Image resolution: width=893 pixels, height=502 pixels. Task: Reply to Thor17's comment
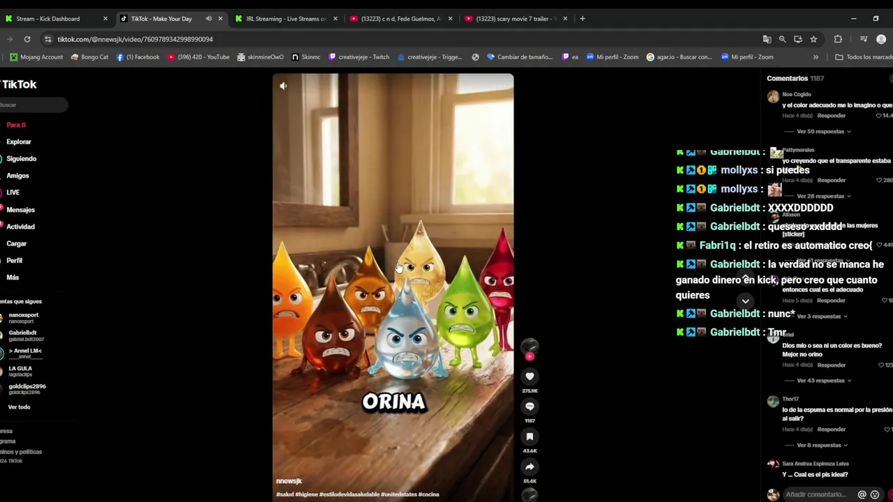[x=831, y=429]
